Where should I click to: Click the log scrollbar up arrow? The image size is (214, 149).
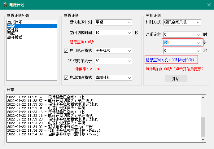[x=203, y=98]
